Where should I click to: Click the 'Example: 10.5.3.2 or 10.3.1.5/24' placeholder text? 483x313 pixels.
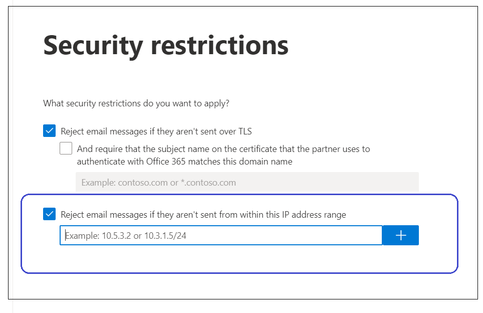pos(126,235)
